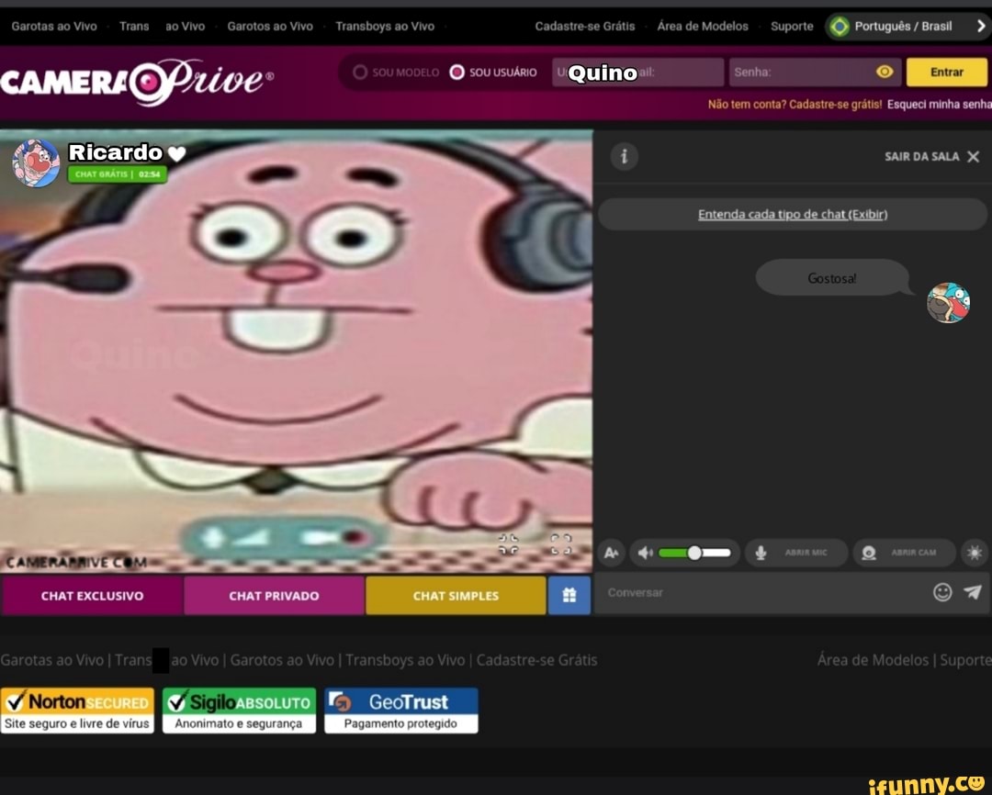
Task: Toggle brightness sun icon
Action: (975, 553)
